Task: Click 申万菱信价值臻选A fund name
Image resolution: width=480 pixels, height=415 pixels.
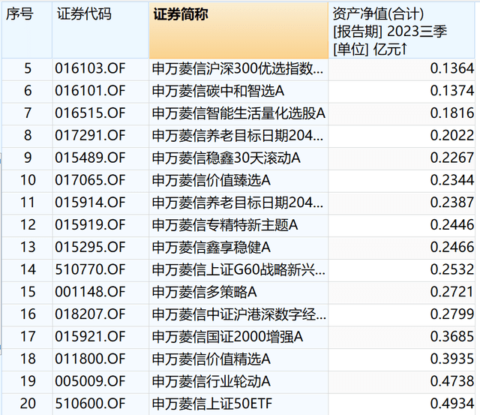Action: click(x=211, y=180)
